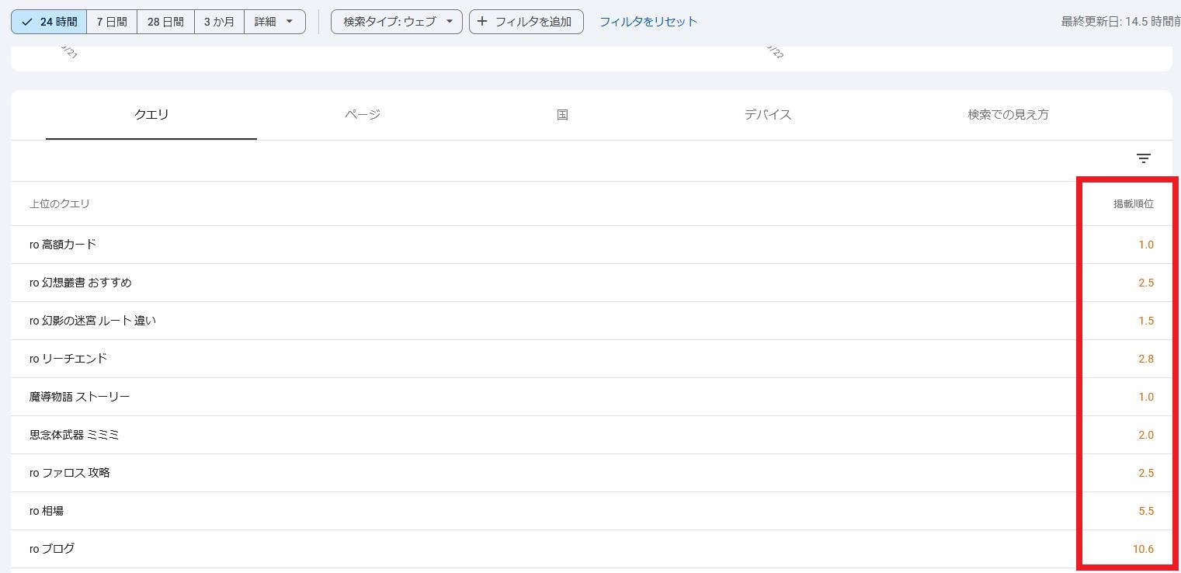Image resolution: width=1181 pixels, height=573 pixels.
Task: Open the 国 tab
Action: tap(562, 115)
